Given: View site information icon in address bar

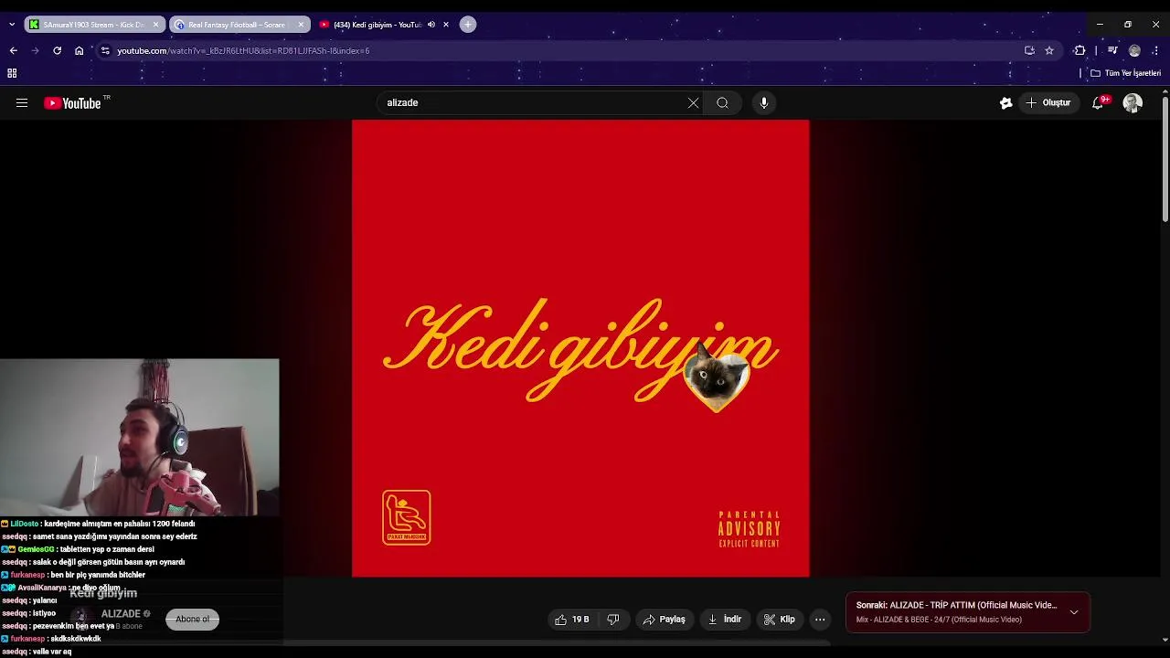Looking at the screenshot, I should click(105, 50).
